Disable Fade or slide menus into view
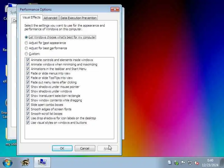Image resolution: width=224 pixels, height=168 pixels. tap(28, 73)
